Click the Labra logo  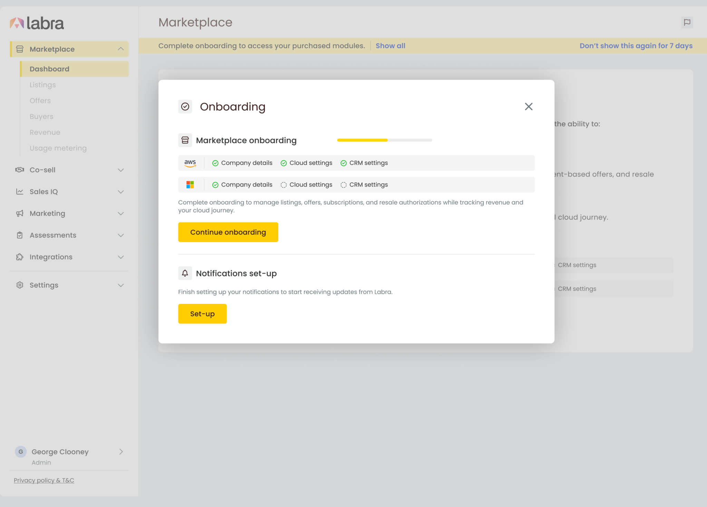point(37,23)
